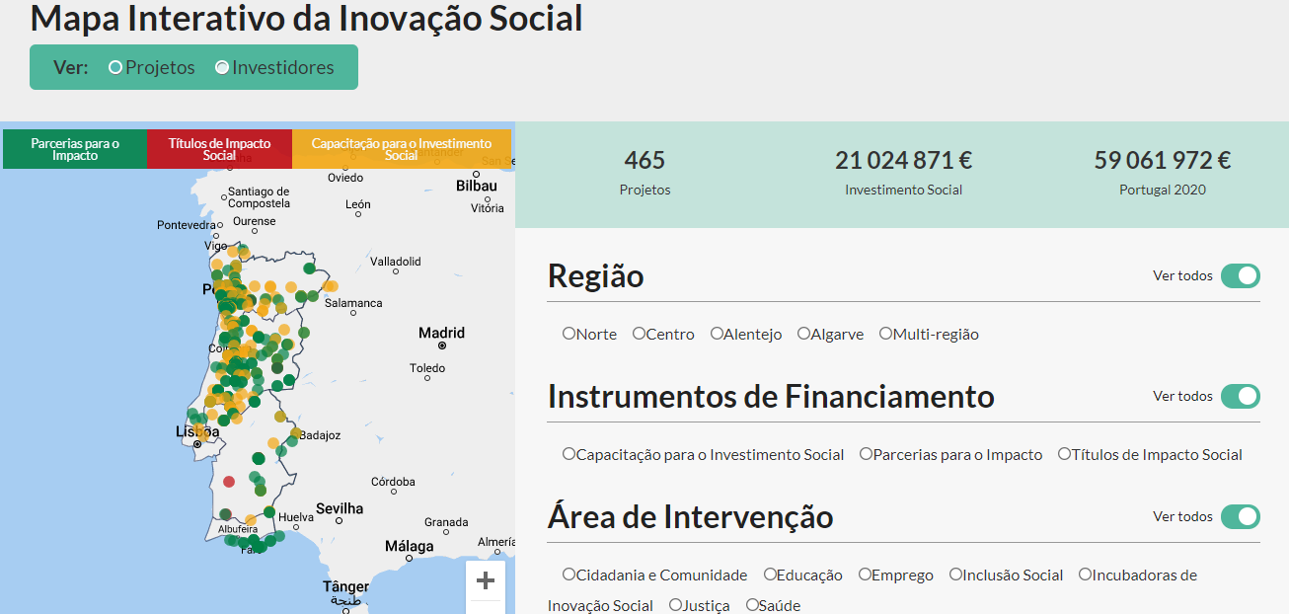
Task: Select the Projetos view option
Action: pos(115,68)
